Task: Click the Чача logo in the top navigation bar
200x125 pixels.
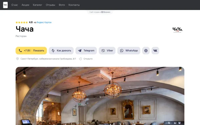Action: point(5,5)
